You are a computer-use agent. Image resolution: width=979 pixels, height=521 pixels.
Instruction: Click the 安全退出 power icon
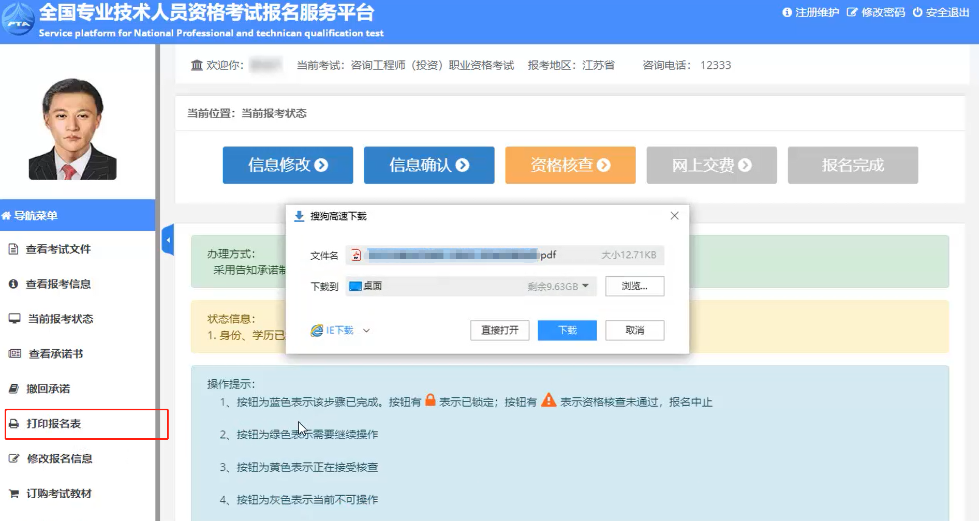point(917,12)
